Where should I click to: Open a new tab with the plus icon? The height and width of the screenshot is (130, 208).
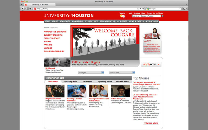tap(22, 4)
